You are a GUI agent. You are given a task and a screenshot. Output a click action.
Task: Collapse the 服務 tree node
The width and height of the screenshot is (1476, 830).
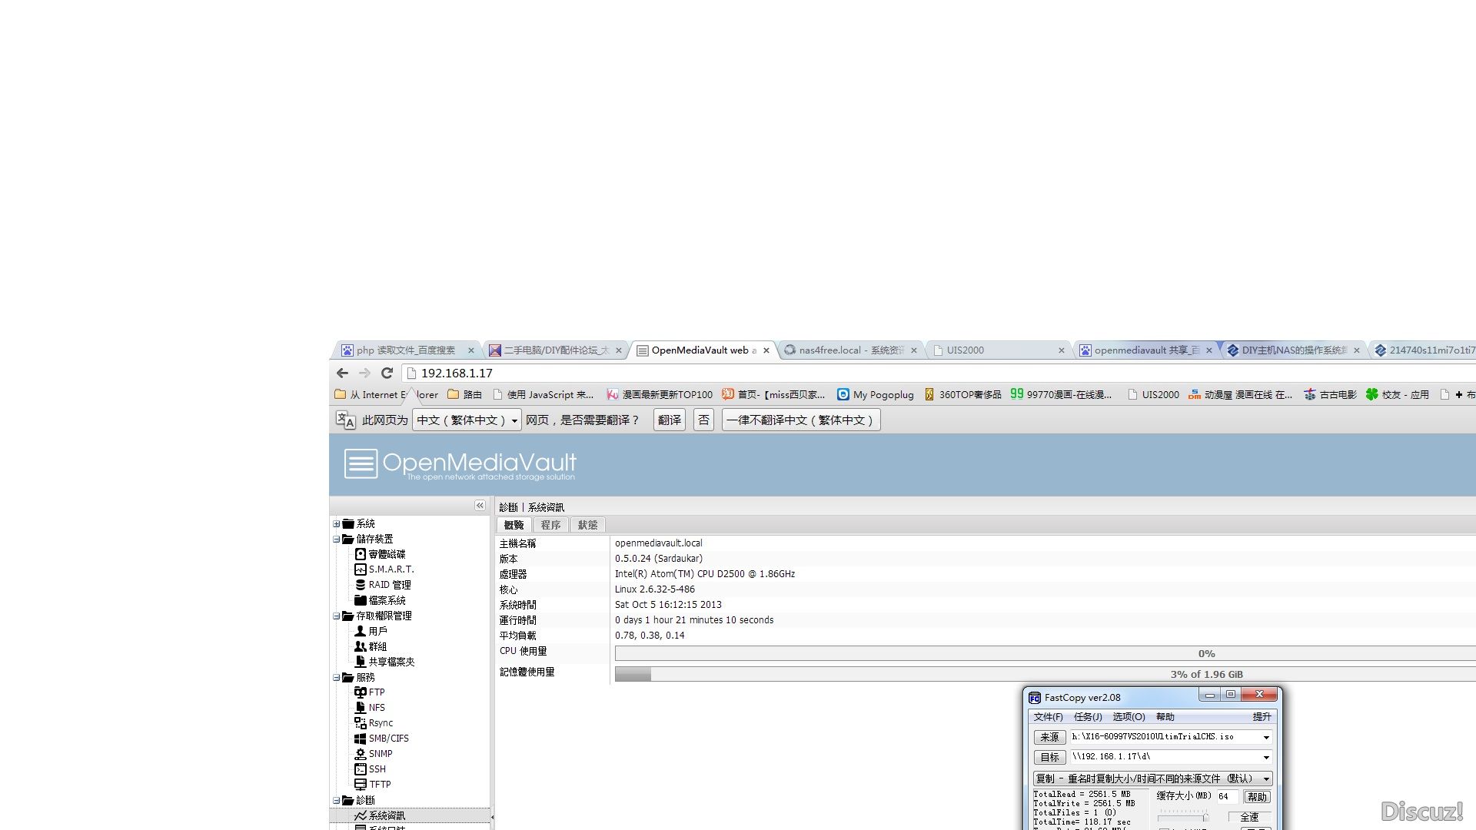point(336,678)
